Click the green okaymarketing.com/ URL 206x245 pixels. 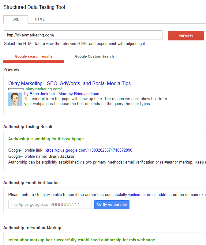(44, 89)
